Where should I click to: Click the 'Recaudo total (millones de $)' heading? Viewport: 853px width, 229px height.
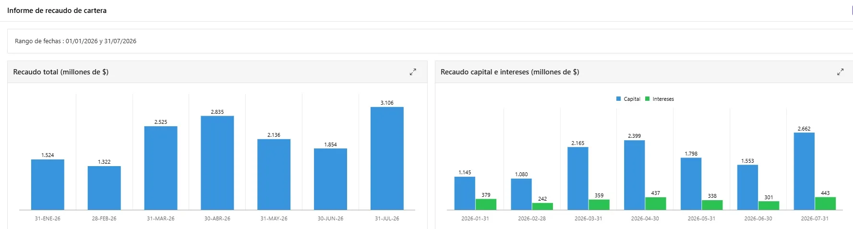[61, 72]
